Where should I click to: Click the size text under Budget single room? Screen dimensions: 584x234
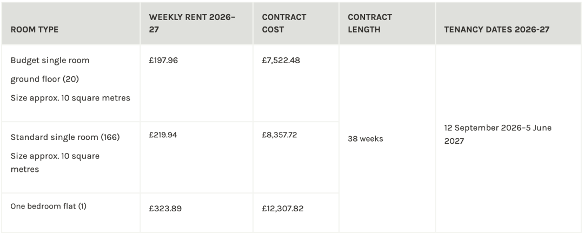pyautogui.click(x=70, y=98)
